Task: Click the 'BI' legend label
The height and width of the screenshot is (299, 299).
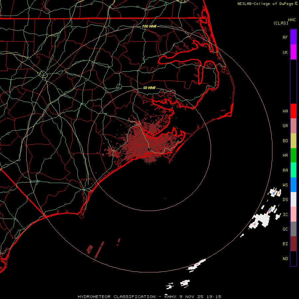Action: [285, 244]
